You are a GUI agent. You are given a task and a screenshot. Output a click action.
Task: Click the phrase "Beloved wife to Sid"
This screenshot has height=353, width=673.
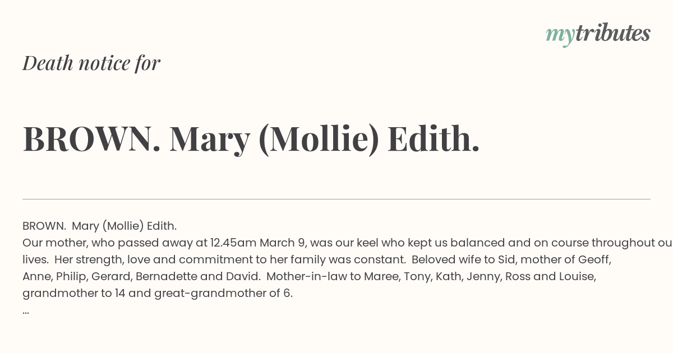(462, 259)
